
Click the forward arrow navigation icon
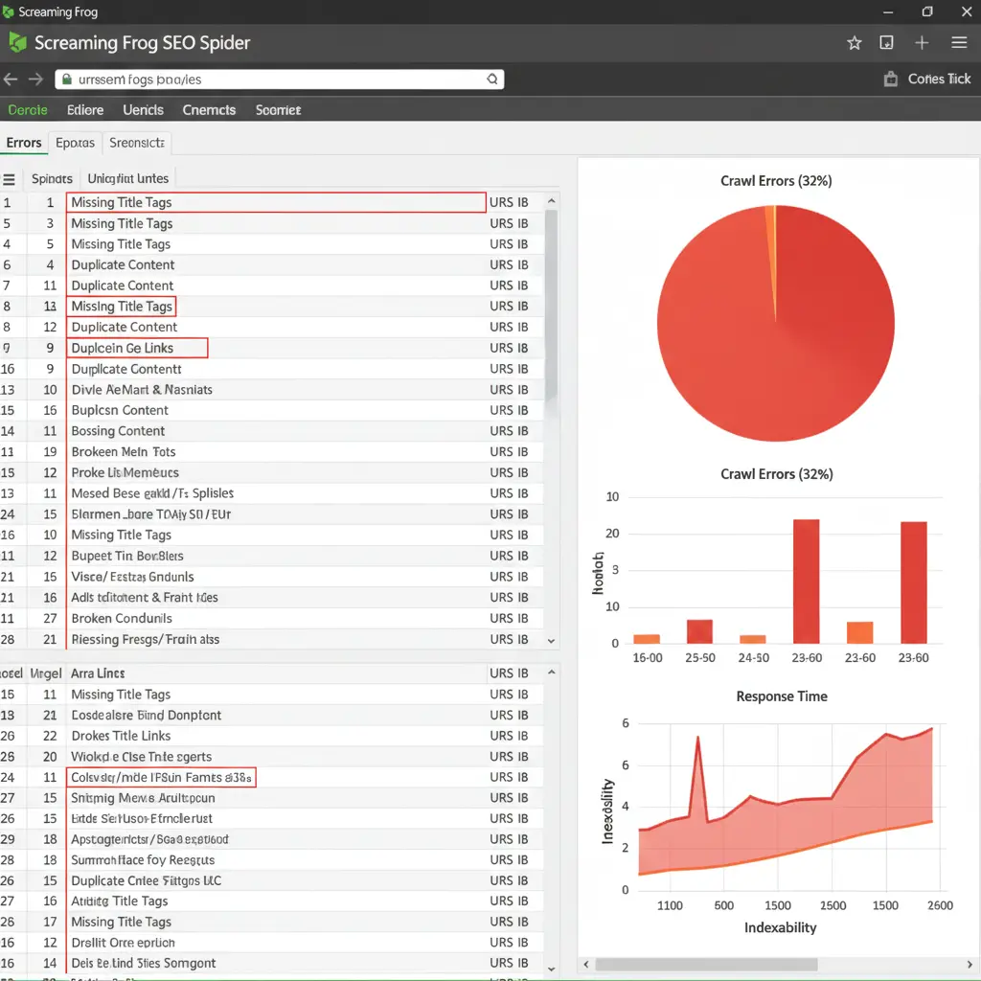point(35,80)
